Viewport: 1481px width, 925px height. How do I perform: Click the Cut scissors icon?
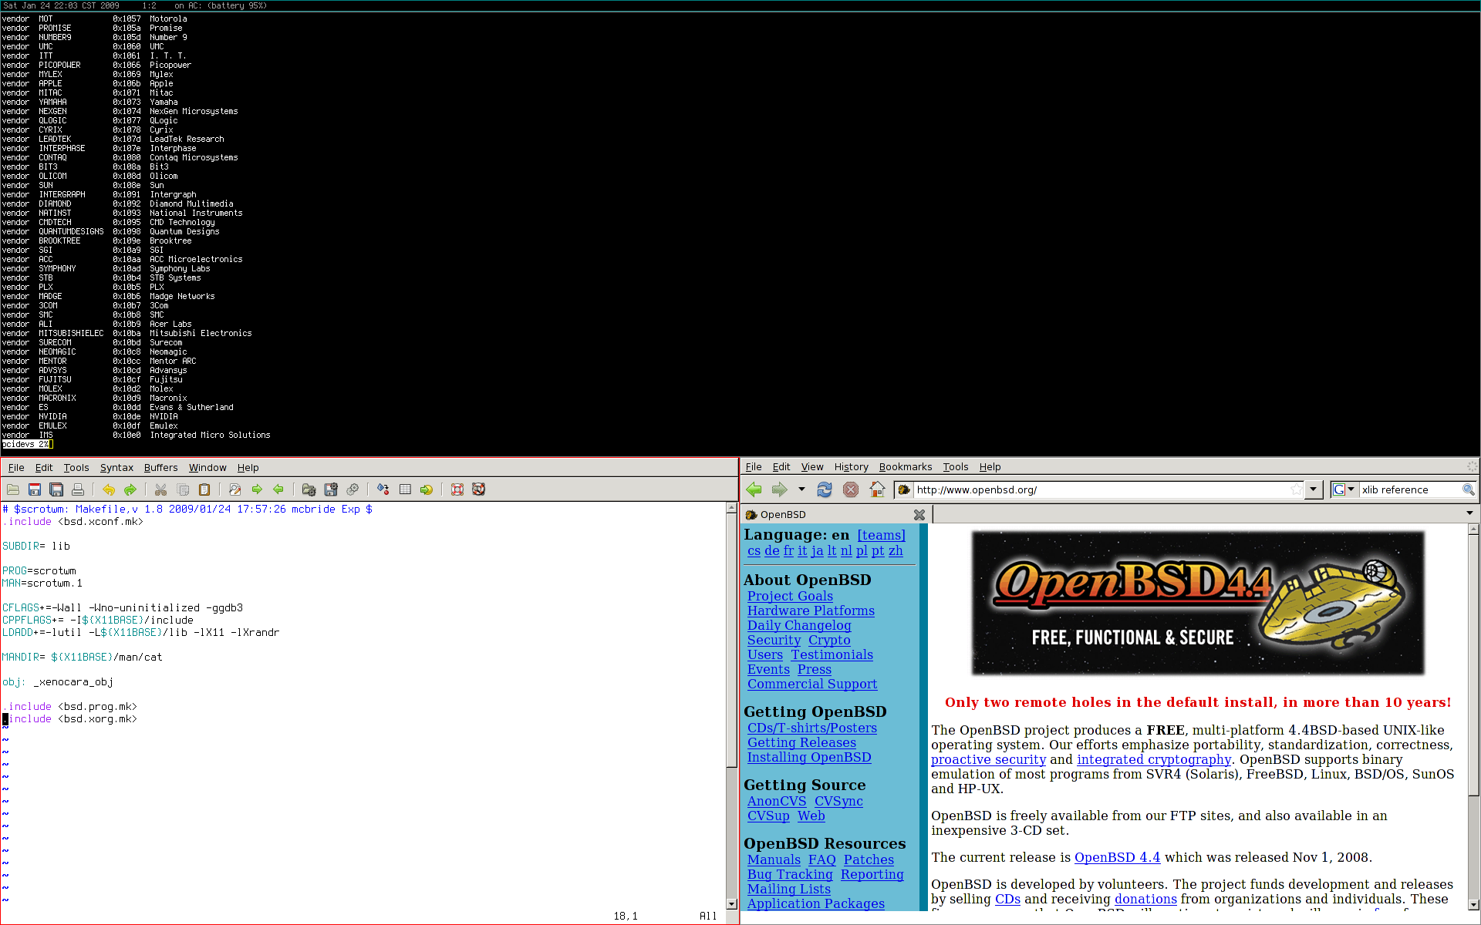[x=160, y=489]
